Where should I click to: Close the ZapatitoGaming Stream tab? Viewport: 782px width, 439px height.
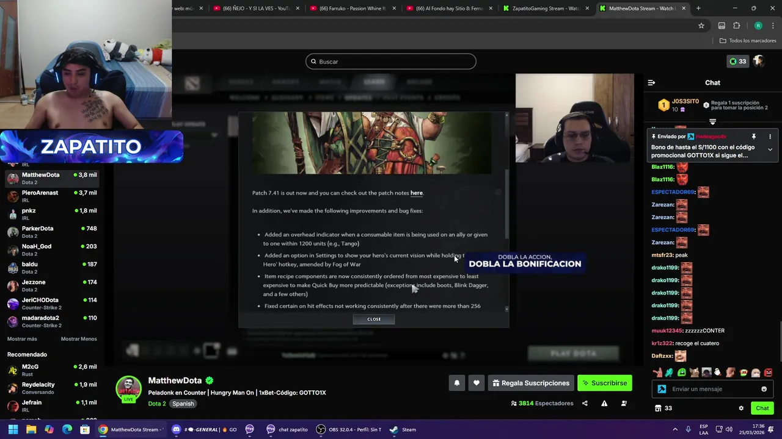587,9
